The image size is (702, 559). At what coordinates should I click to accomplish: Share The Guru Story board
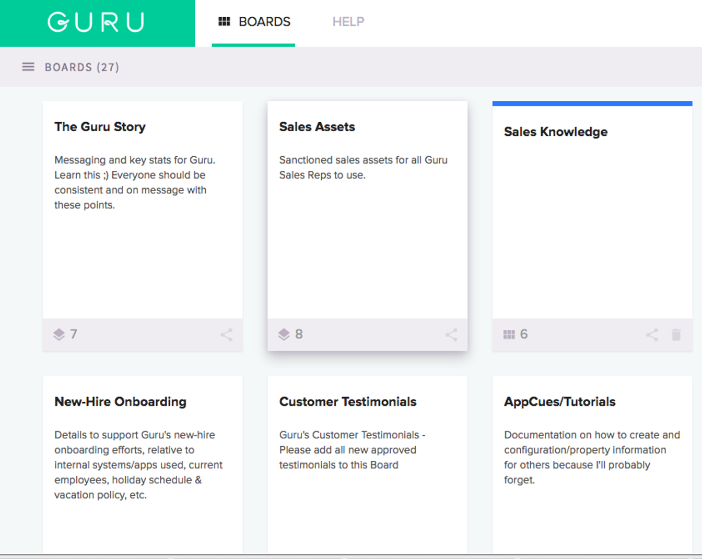[x=226, y=335]
